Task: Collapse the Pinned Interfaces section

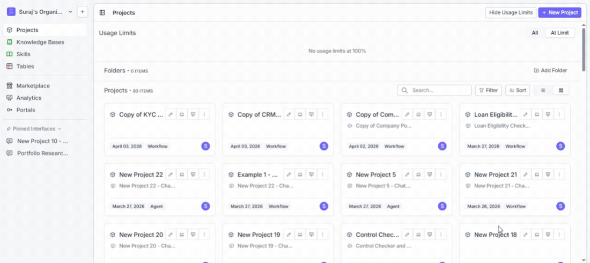Action: (34, 129)
